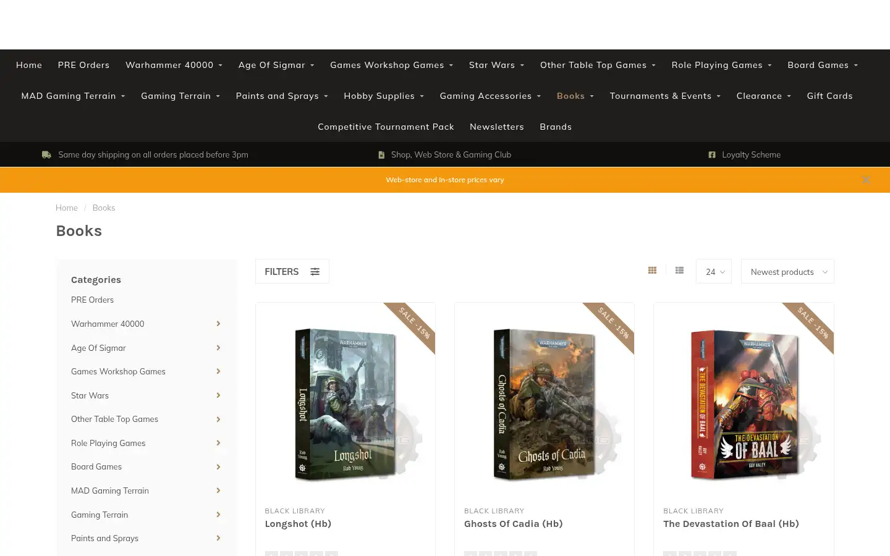Switch to grid view layout

tap(652, 271)
